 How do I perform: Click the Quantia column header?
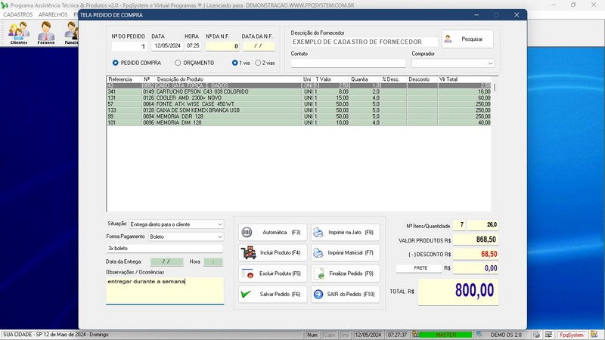[365, 79]
